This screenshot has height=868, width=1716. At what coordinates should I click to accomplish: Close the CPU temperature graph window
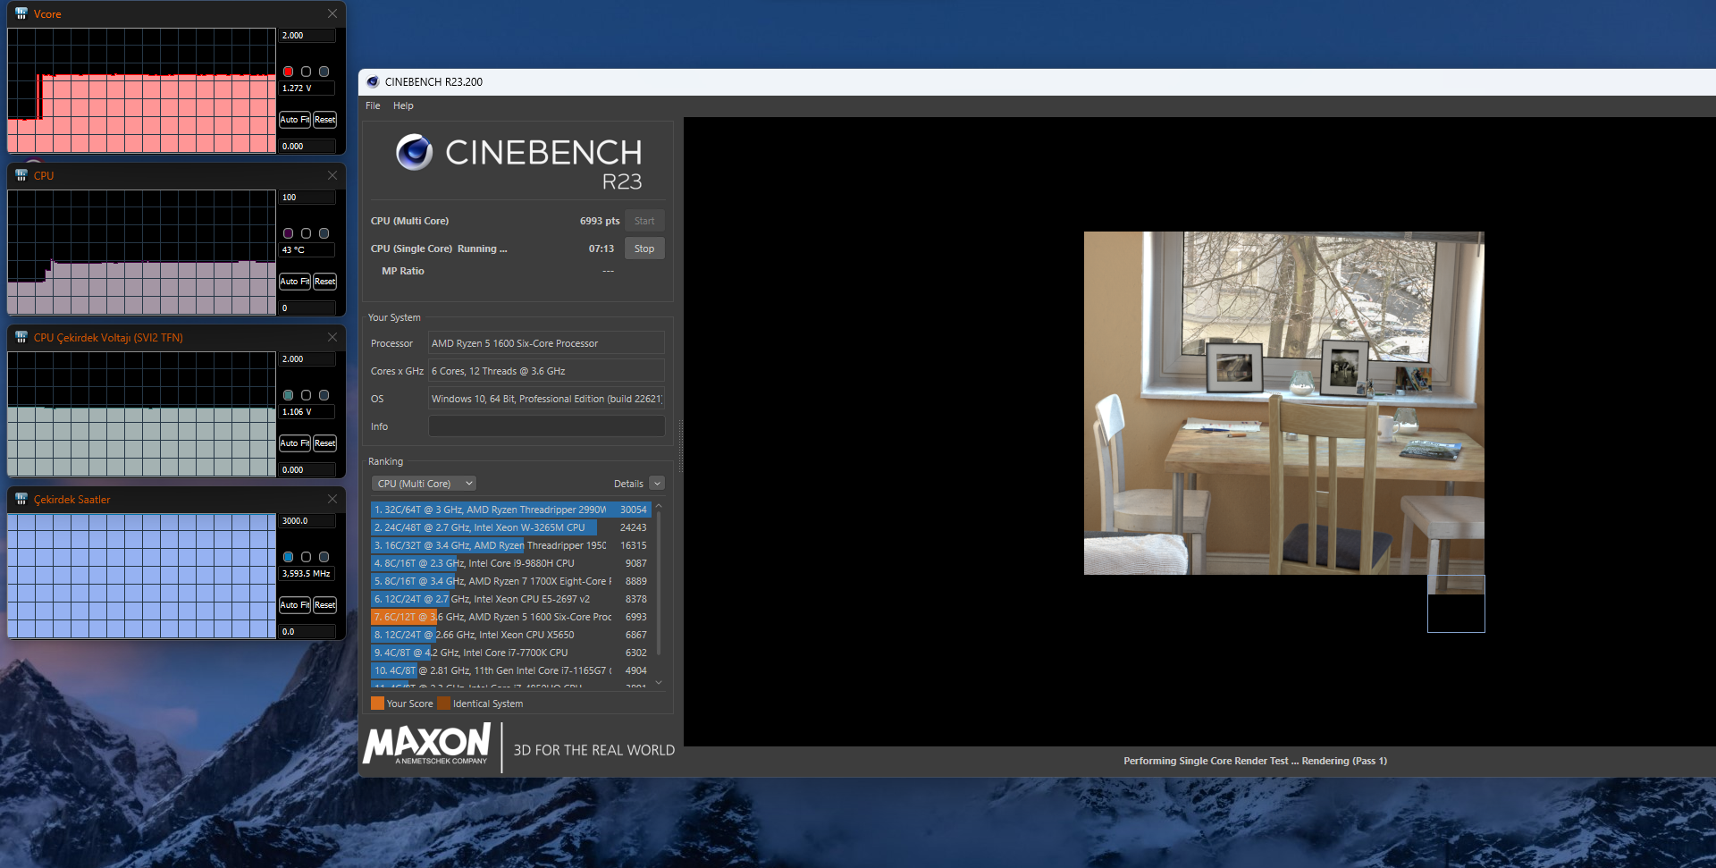332,175
